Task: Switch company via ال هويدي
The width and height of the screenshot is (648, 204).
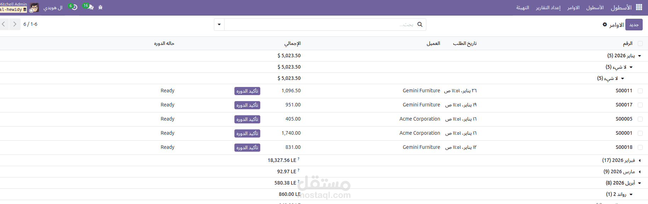Action: 53,7
